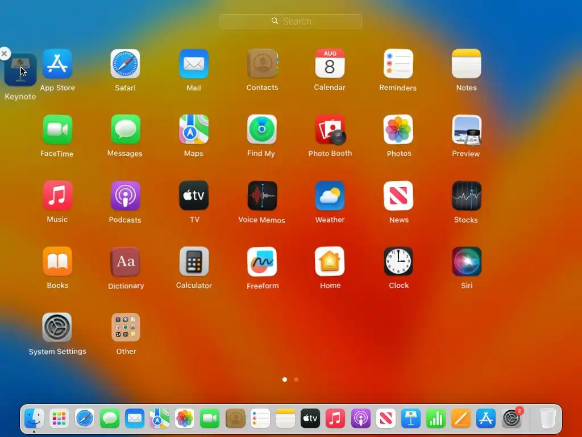The height and width of the screenshot is (437, 582).
Task: Open the Calendar app showing AUG 8
Action: [x=330, y=64]
